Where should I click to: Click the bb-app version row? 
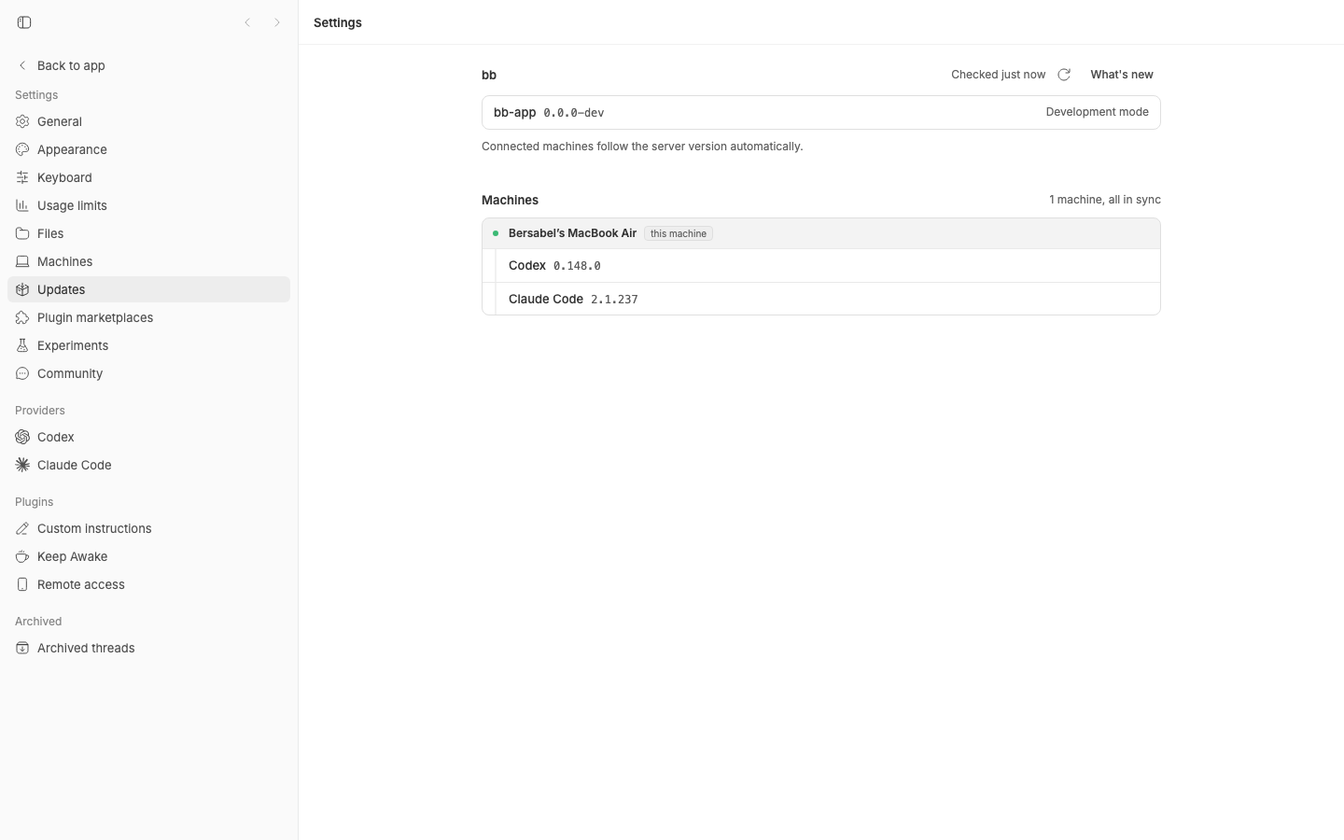coord(821,112)
